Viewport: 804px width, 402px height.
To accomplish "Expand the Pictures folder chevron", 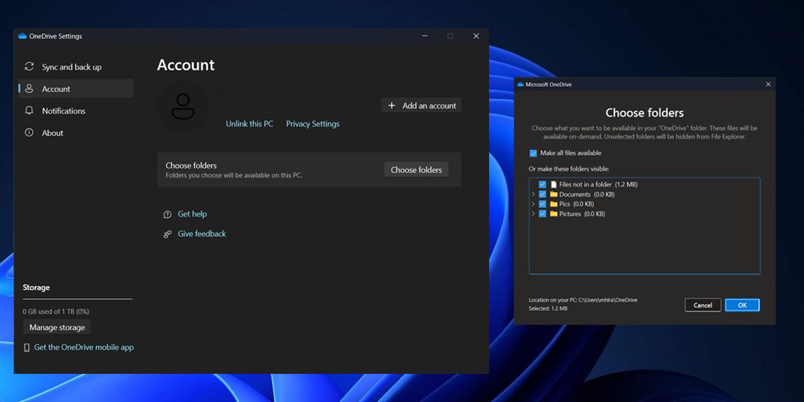I will tap(533, 214).
